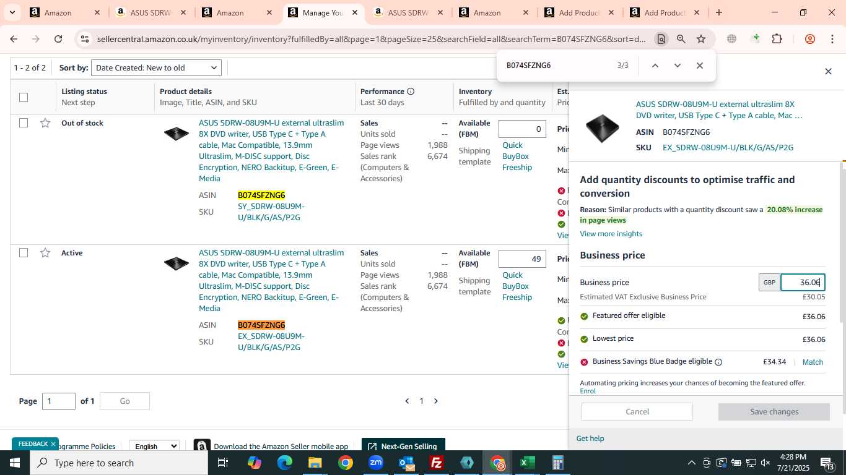Screen dimensions: 846x475
Task: Bookmark this page with the star icon
Action: tap(701, 39)
